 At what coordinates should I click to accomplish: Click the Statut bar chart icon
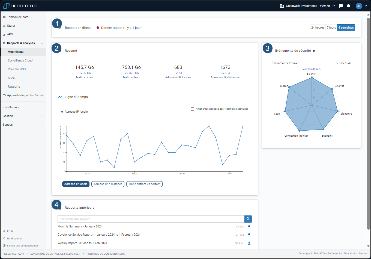[4, 26]
